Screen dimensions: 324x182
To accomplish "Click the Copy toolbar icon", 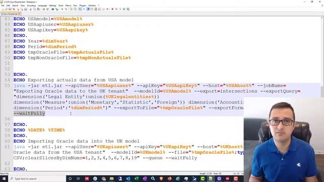I will (34, 9).
